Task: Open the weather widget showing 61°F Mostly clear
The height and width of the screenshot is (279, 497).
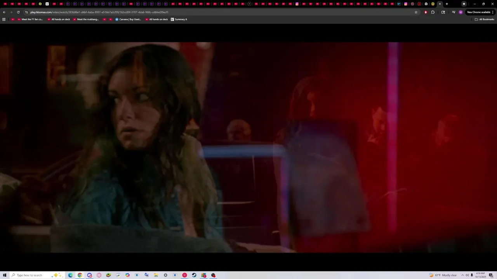Action: tap(443, 275)
